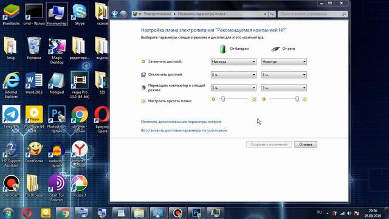Image resolution: width=389 pixels, height=219 pixels.
Task: Click the Отмена button
Action: tap(306, 144)
